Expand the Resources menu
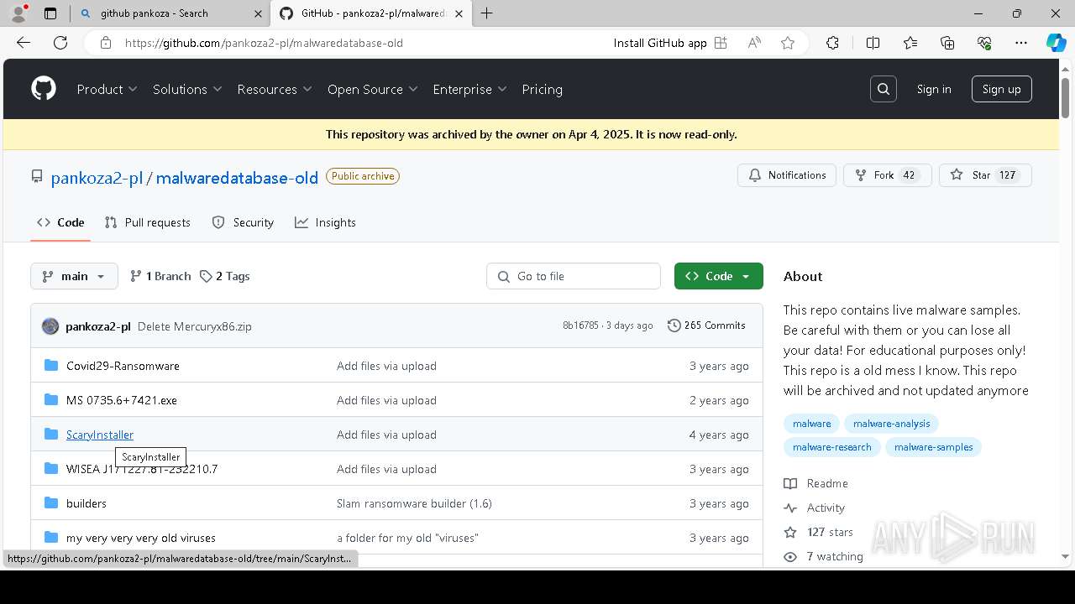Screen dimensions: 1075x604 click(x=275, y=89)
